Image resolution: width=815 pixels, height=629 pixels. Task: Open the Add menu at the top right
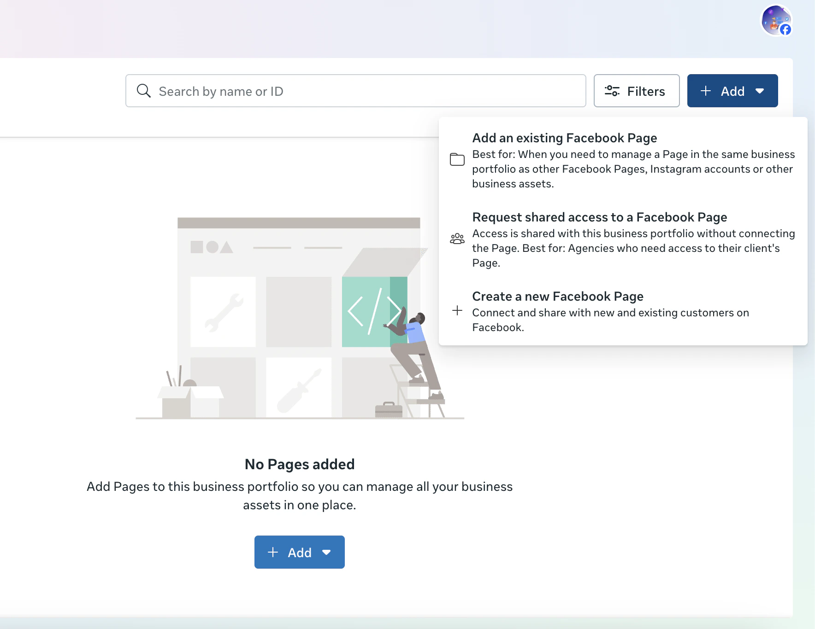[x=732, y=91]
